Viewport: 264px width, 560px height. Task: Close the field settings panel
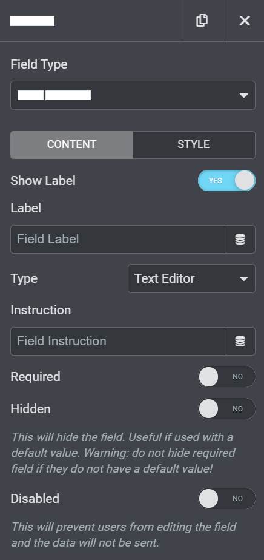click(245, 21)
